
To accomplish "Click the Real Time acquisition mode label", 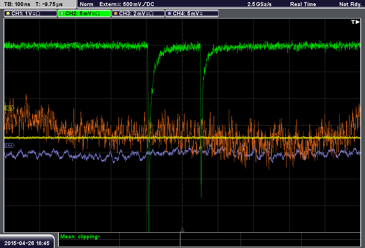I will tap(303, 4).
